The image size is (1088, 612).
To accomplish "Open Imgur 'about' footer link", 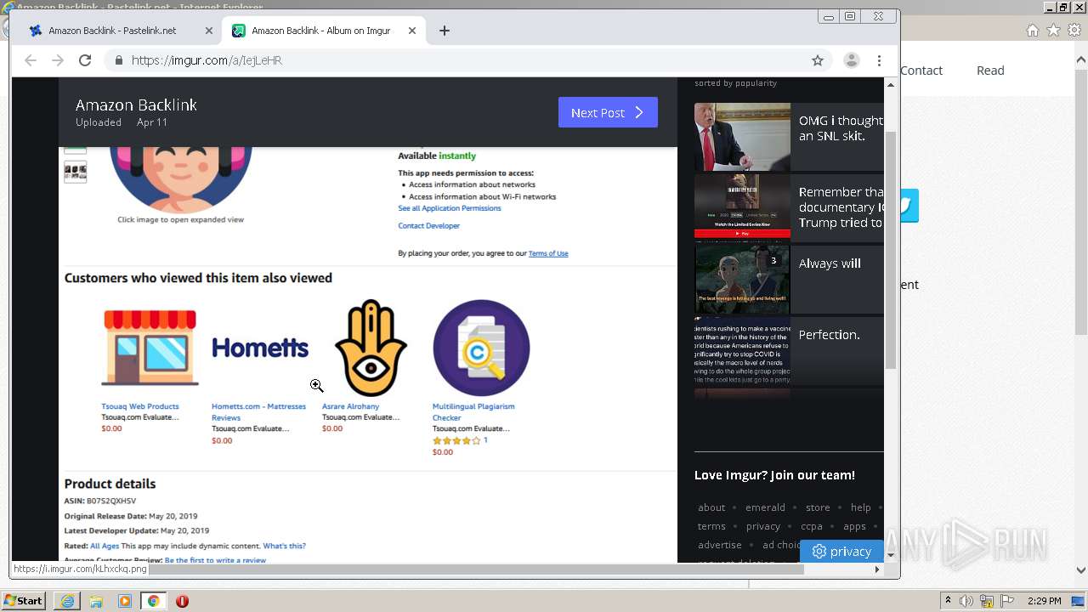I will [711, 507].
